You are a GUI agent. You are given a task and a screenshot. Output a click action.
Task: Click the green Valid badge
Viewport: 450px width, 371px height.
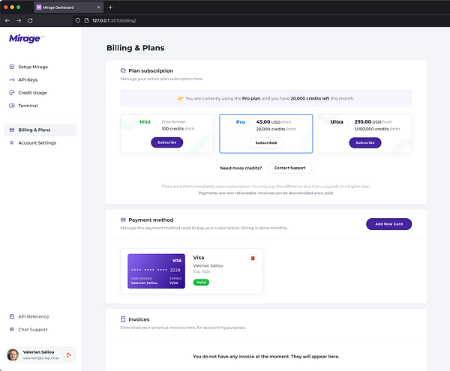point(201,283)
